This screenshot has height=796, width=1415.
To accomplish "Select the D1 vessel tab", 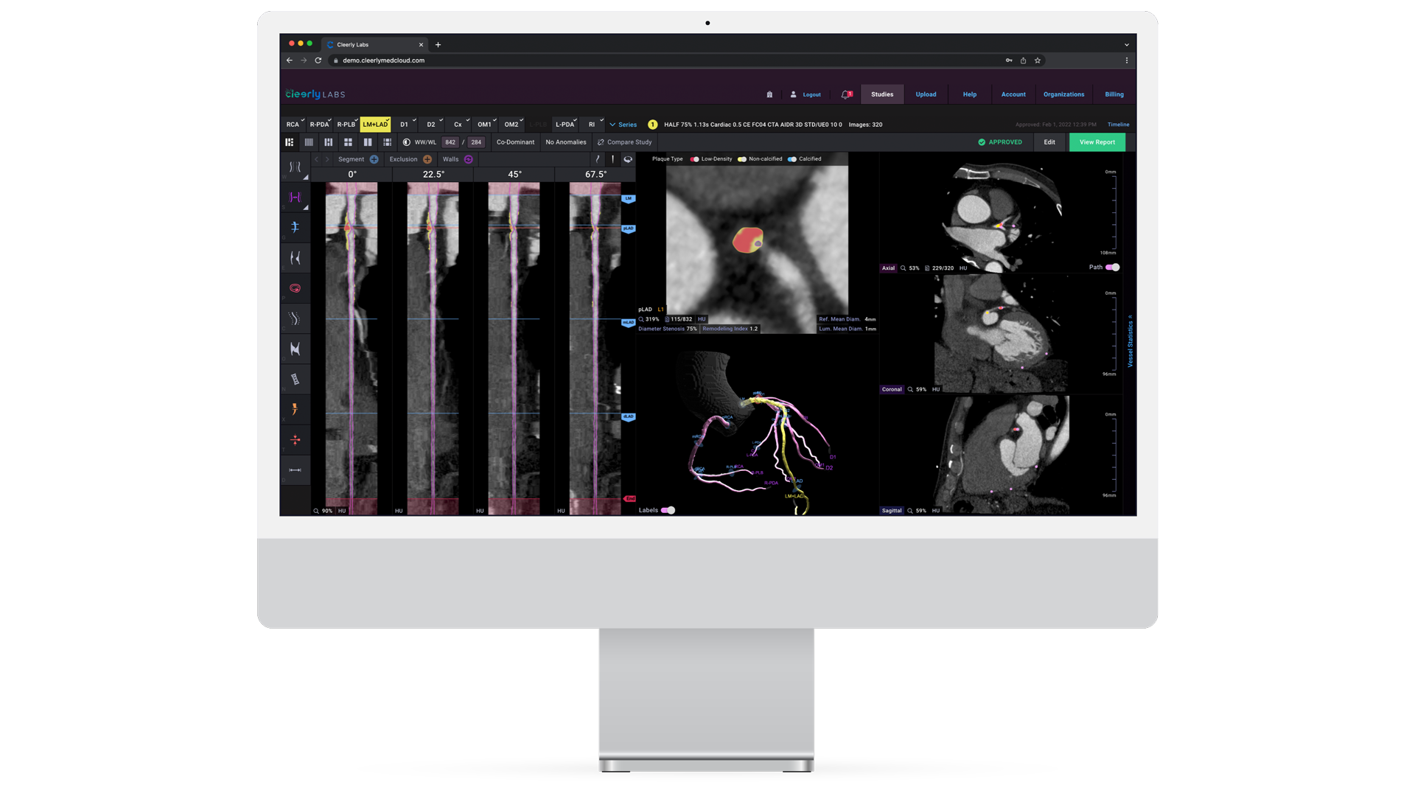I will pyautogui.click(x=405, y=125).
